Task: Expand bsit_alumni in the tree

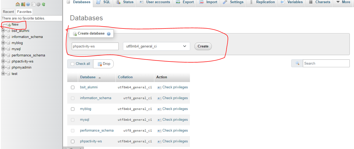Action: click(x=3, y=31)
